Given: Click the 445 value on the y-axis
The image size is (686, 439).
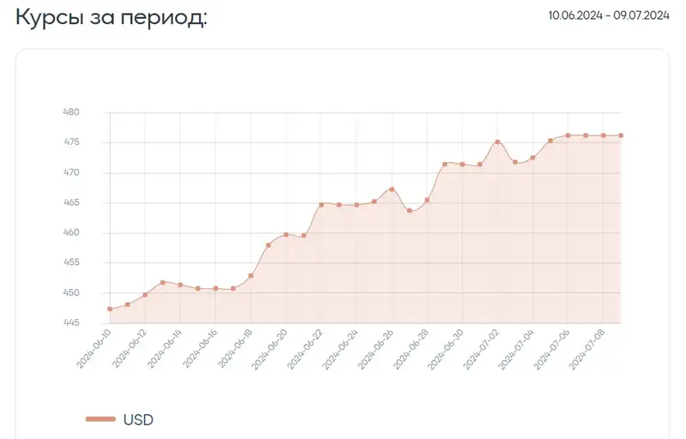Looking at the screenshot, I should coord(71,323).
